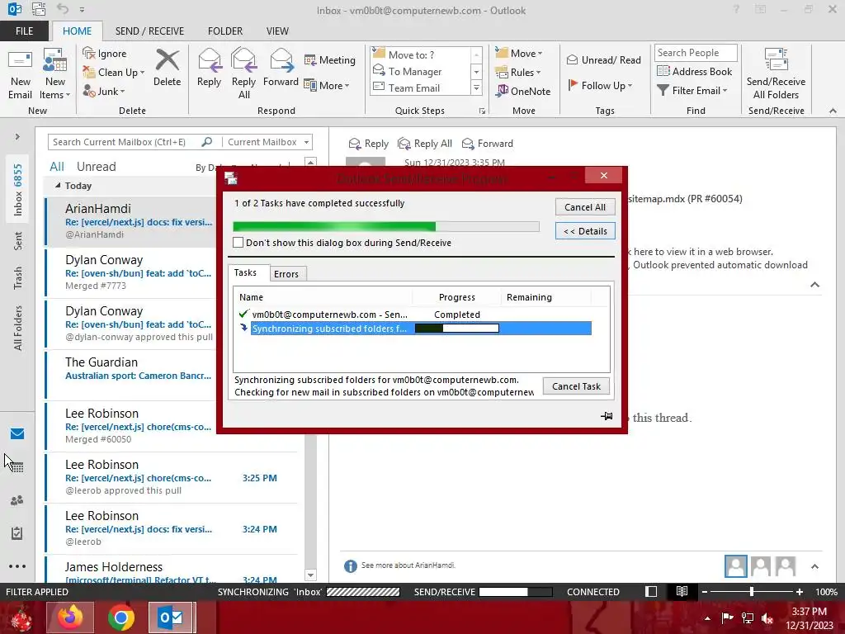Expand the Quick Steps gallery
Screen dimensions: 845x634
[x=476, y=88]
